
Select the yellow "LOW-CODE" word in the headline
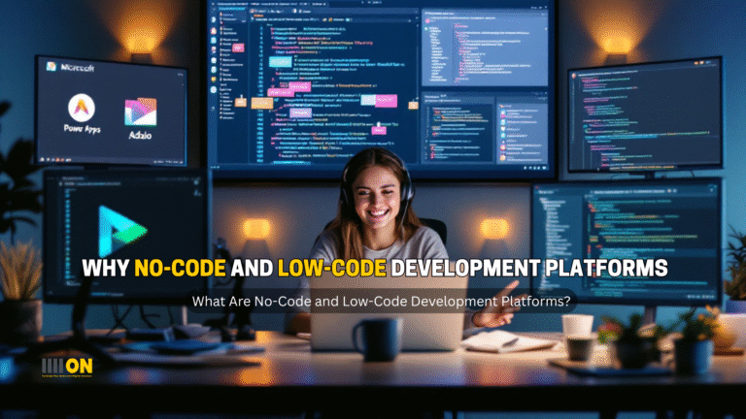tap(331, 268)
